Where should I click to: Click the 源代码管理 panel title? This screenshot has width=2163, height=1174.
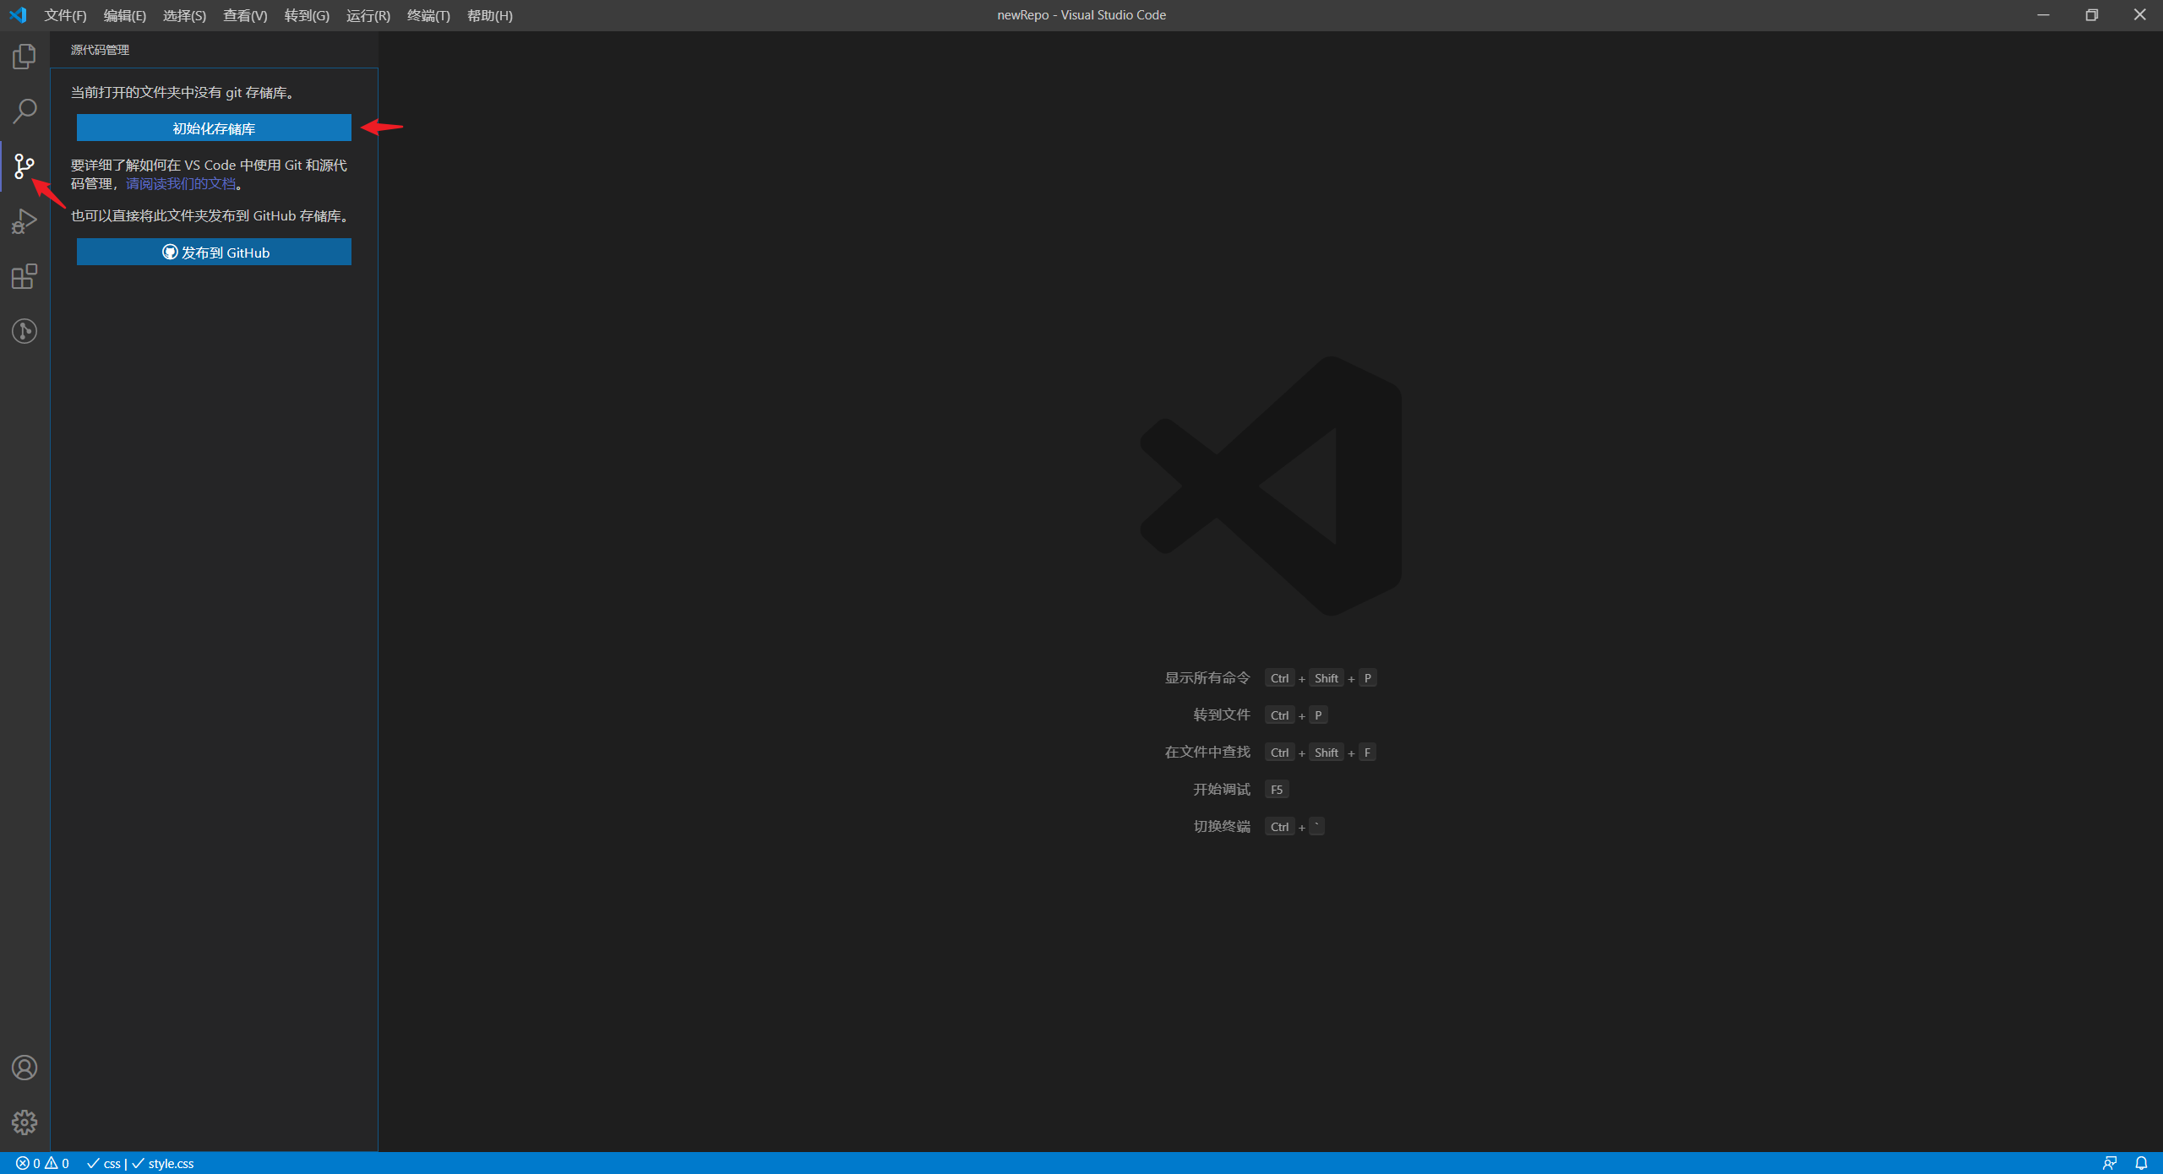point(100,50)
